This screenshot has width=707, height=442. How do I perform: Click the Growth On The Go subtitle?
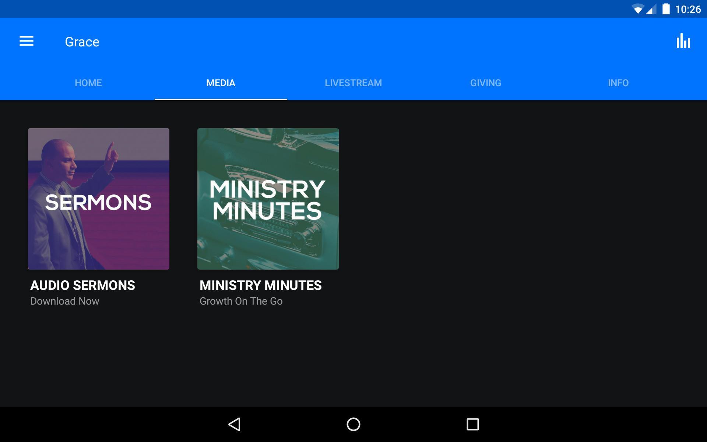[241, 301]
